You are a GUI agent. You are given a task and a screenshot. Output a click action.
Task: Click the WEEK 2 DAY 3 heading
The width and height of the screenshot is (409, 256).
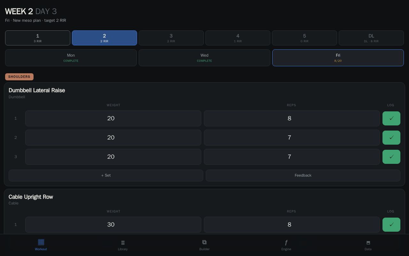tap(31, 11)
